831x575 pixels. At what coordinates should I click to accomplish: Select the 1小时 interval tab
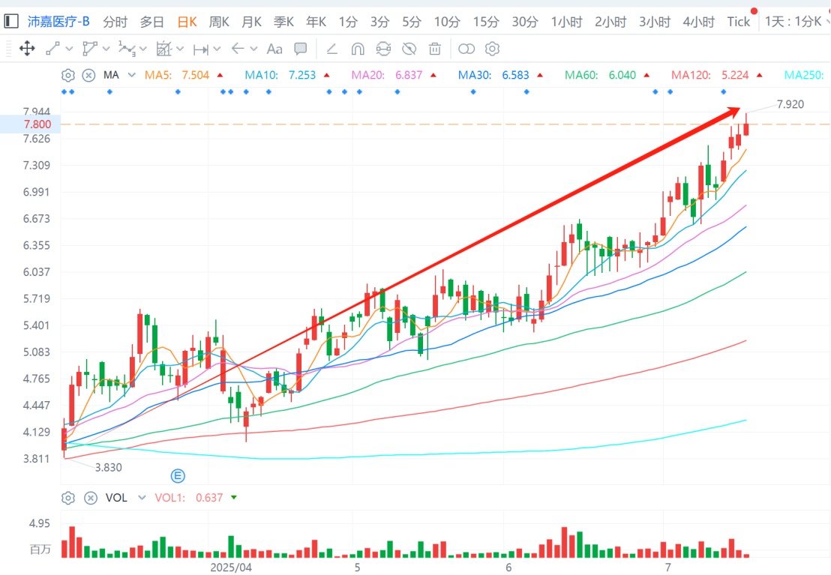click(x=566, y=22)
